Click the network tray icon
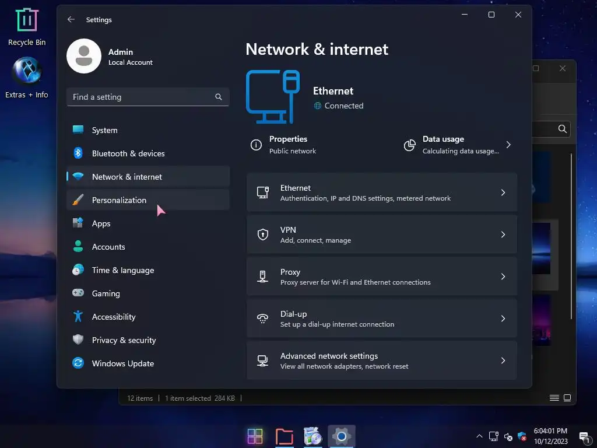 [493, 436]
